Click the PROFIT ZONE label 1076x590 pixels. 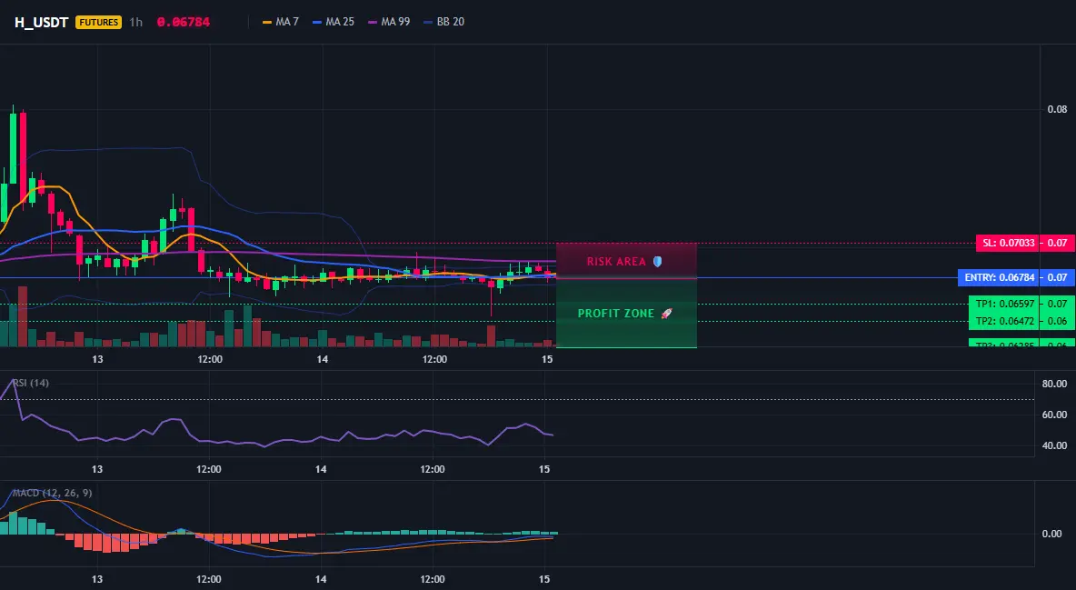[x=616, y=314]
